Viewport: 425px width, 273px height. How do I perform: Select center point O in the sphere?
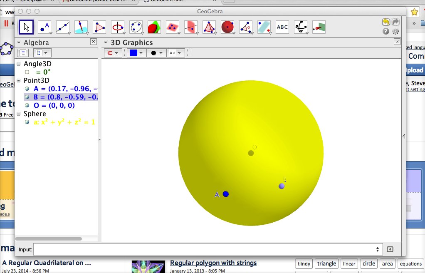[251, 153]
